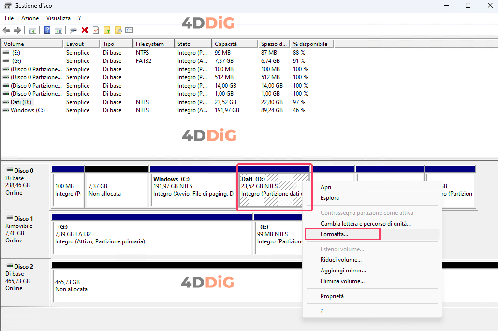
Task: Sort by the Tipo column header
Action: 116,44
